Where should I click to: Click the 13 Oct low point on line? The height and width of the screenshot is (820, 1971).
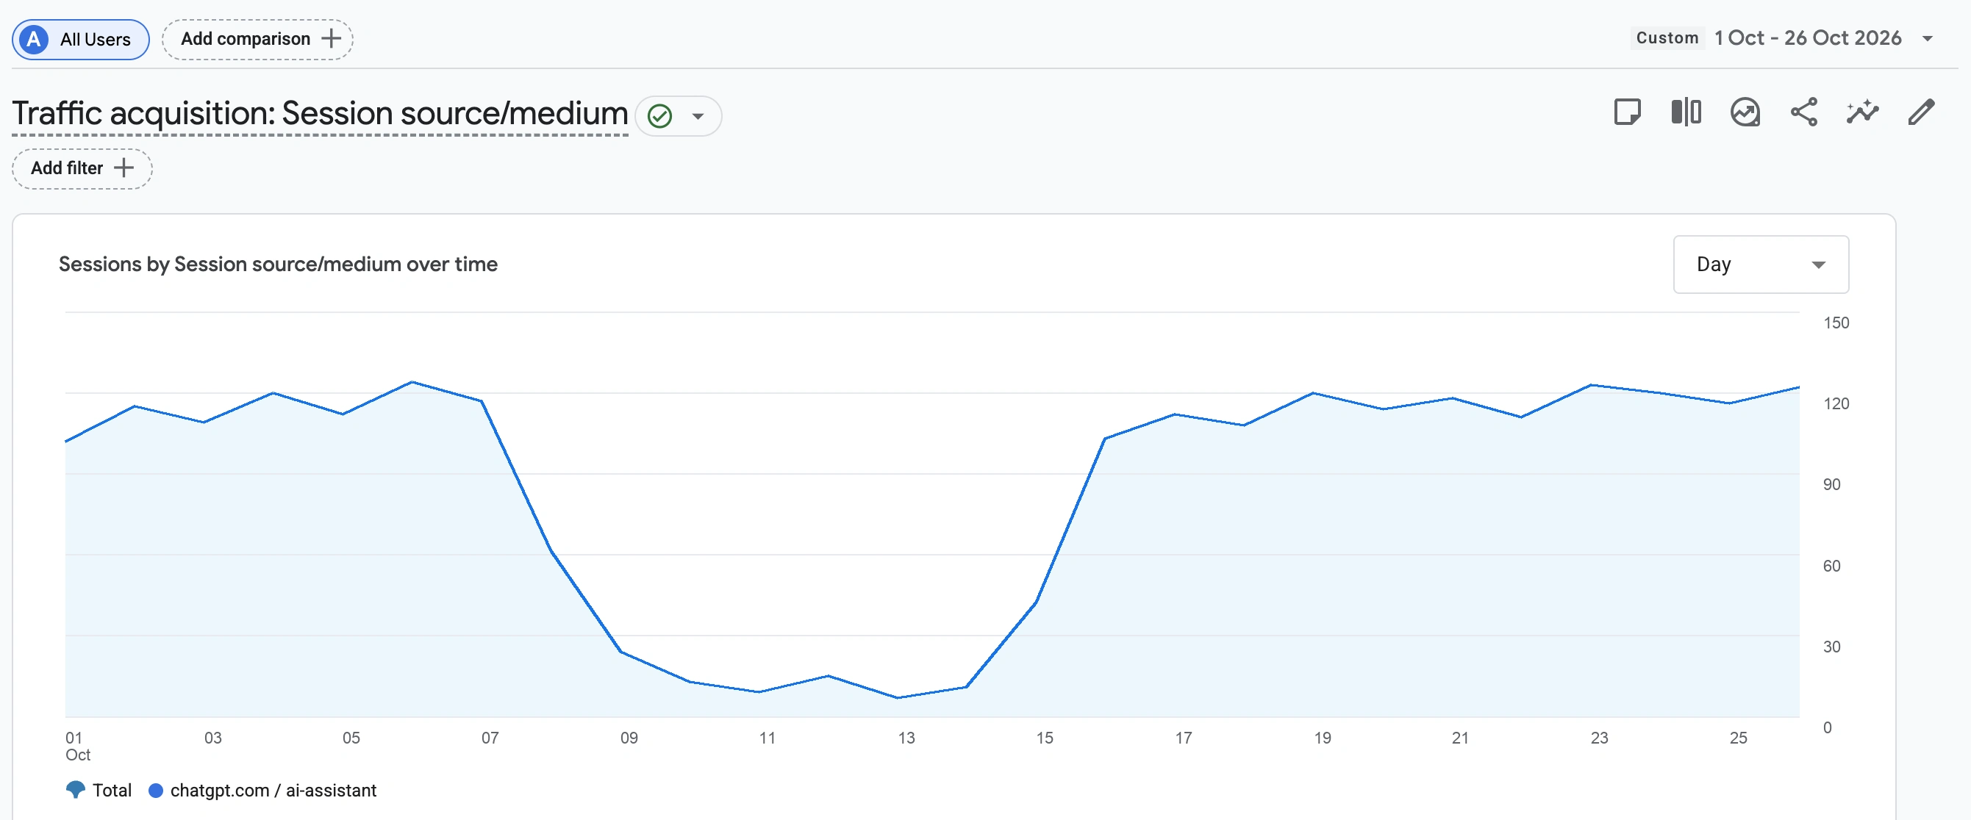pyautogui.click(x=898, y=697)
